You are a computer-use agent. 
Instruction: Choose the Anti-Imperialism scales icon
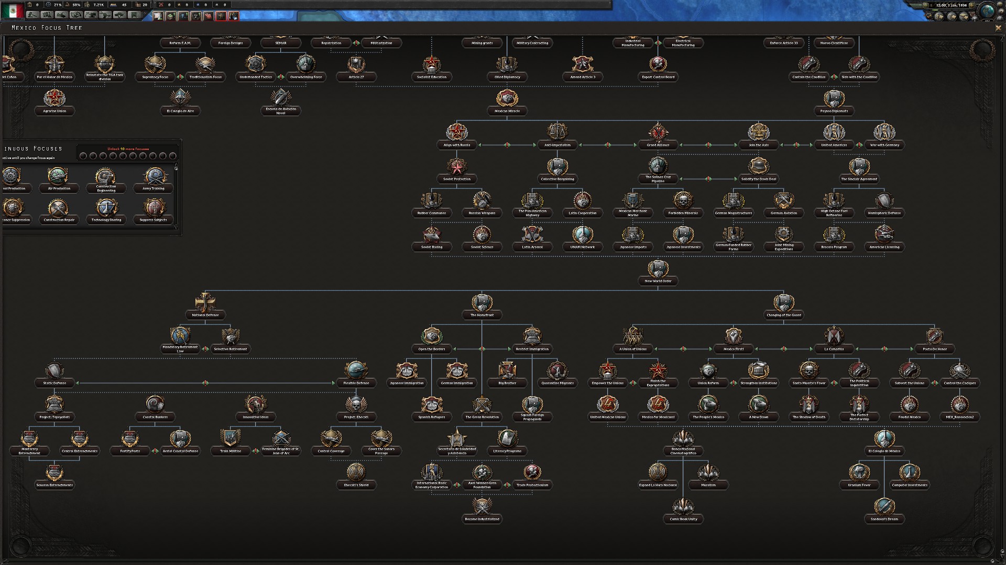557,132
